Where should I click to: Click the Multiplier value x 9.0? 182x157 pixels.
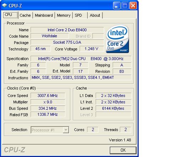click(x=48, y=102)
